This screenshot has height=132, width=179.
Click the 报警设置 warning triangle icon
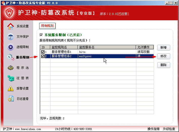11,89
